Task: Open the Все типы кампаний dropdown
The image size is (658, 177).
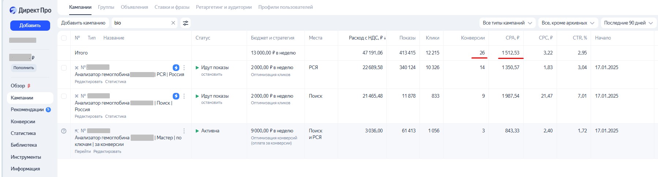Action: pos(507,23)
